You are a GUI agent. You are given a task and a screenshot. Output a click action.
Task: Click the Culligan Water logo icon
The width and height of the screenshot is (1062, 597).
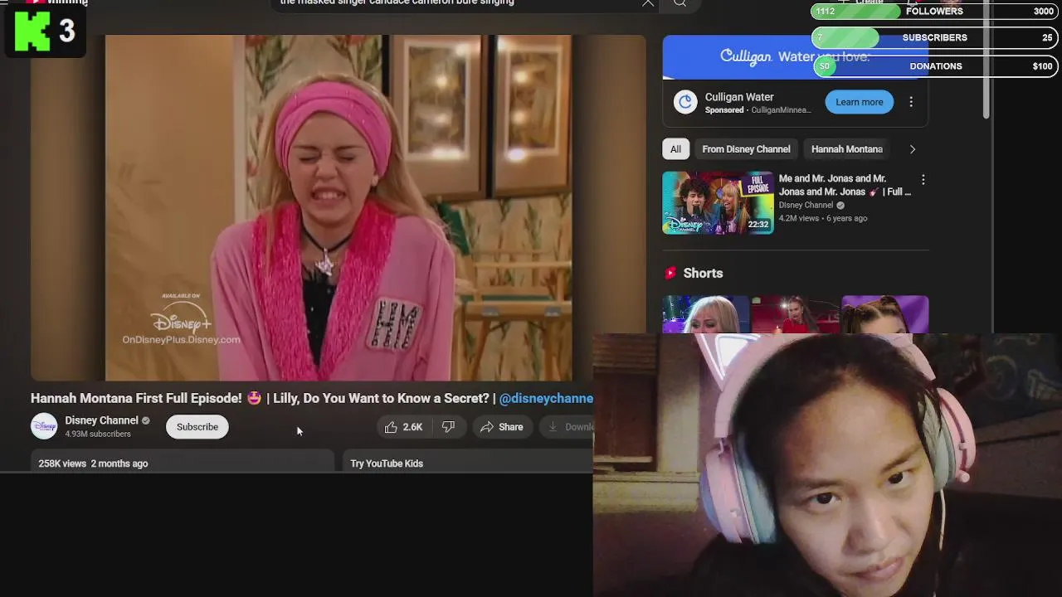[685, 102]
